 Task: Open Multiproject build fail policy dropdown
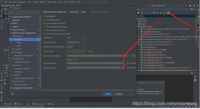coord(76,47)
